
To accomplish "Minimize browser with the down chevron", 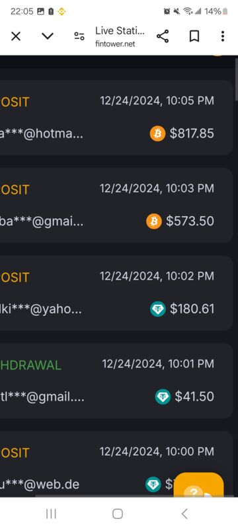I will pos(48,36).
